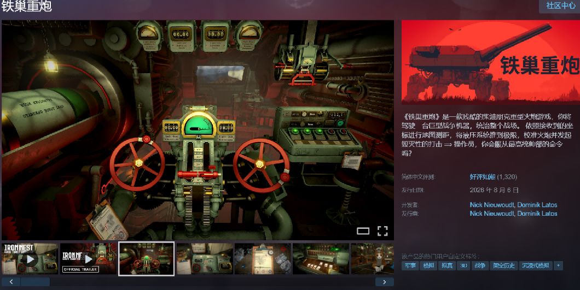The image size is (580, 290).
Task: Open publisher Nick Nieuwoudt, Dominik Latos link
Action: tap(513, 213)
